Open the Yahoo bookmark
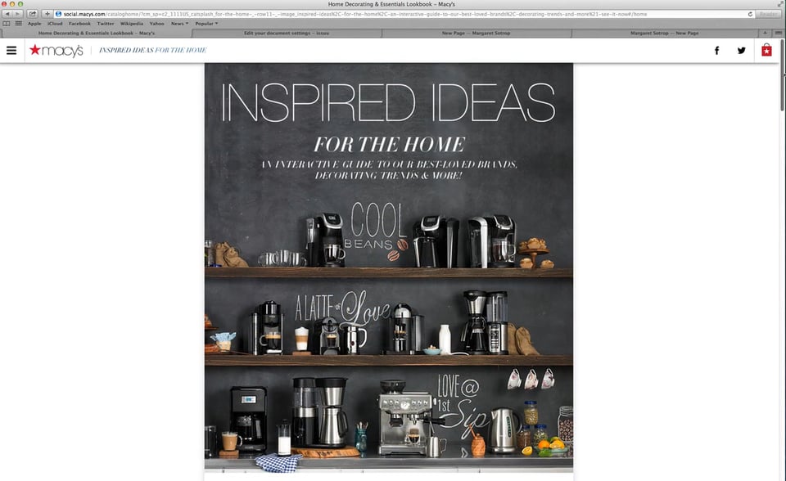Viewport: 786px width, 481px height. [x=157, y=24]
